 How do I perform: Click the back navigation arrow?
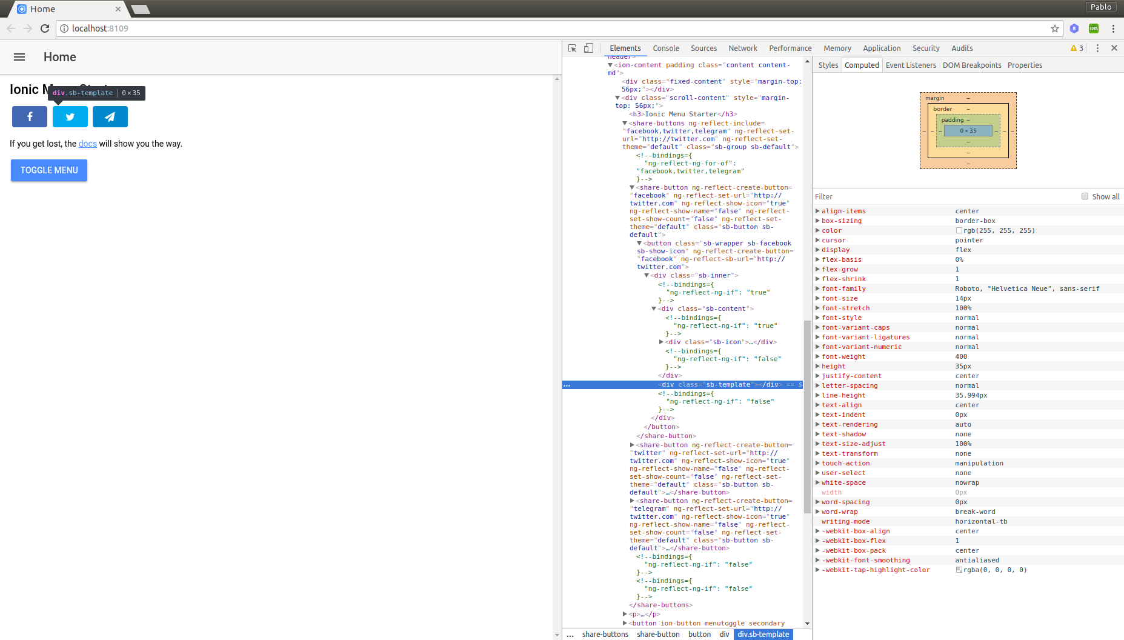11,28
